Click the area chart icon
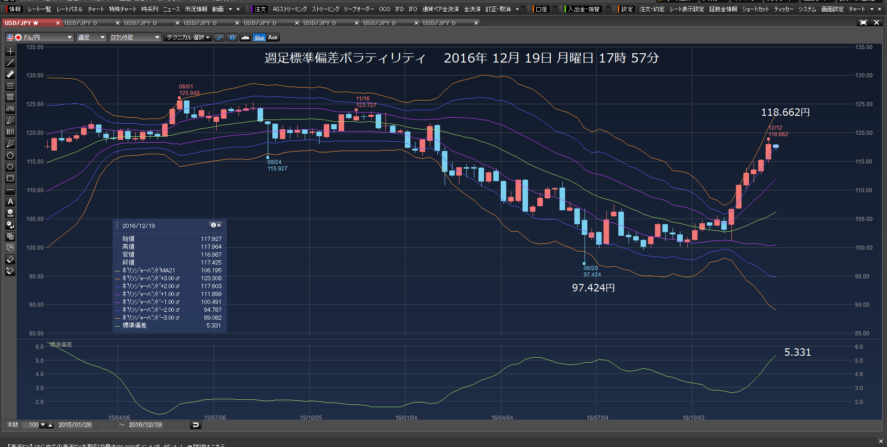This screenshot has height=447, width=887. click(245, 38)
